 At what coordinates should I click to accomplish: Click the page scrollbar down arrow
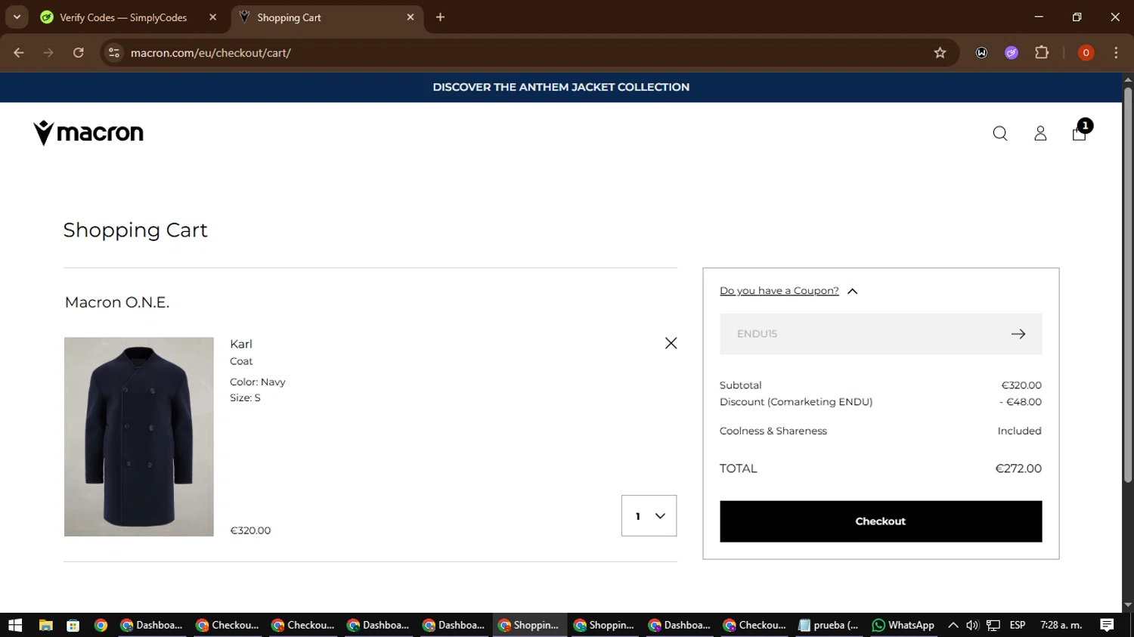click(x=1128, y=606)
